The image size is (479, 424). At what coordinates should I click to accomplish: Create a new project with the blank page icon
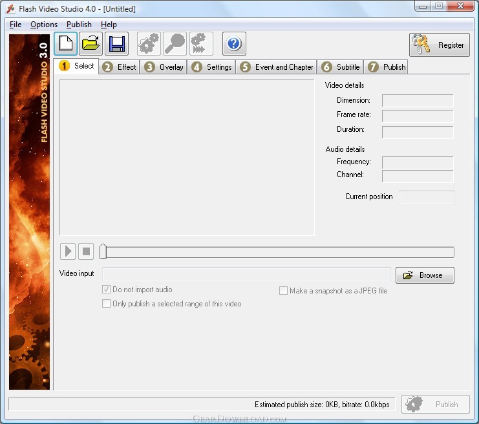66,44
